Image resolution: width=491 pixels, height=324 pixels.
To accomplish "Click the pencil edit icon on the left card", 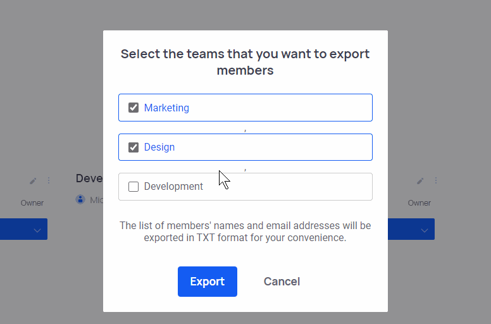I will pos(33,181).
